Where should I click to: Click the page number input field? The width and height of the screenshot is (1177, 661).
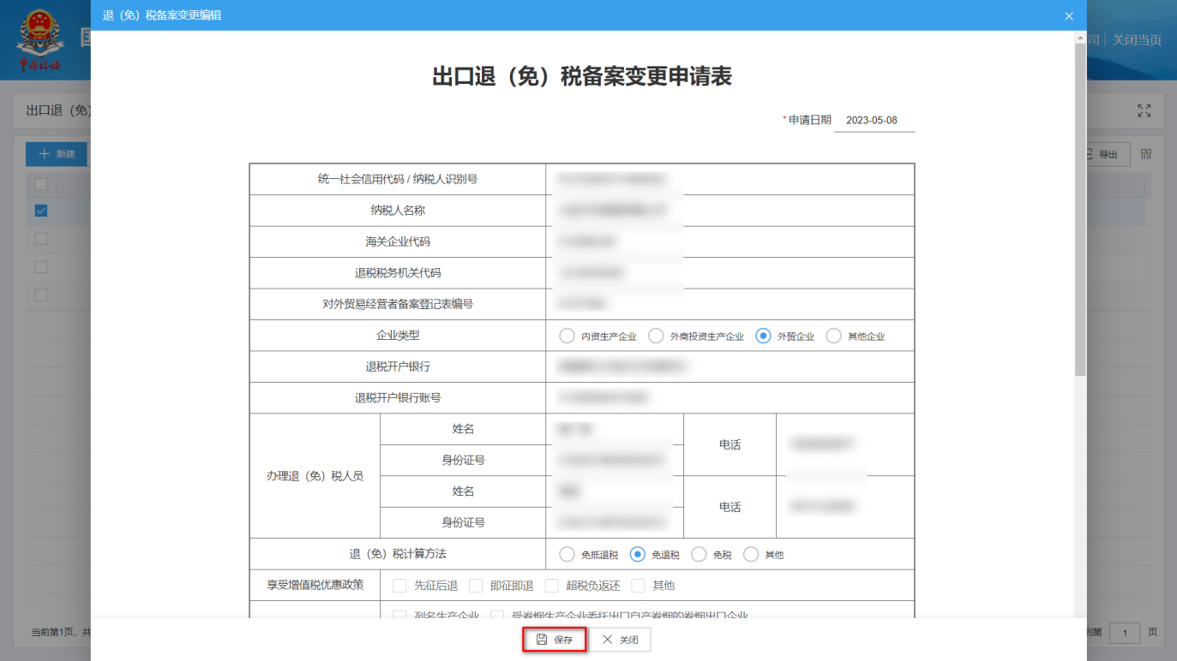pyautogui.click(x=1124, y=634)
